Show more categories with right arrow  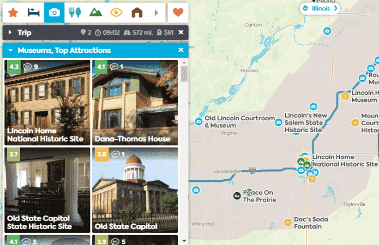pos(157,13)
